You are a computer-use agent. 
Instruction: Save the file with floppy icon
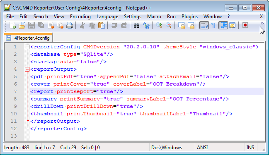[x=32, y=25]
